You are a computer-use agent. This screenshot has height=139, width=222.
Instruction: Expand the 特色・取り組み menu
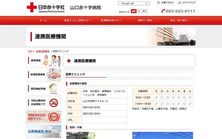click(x=178, y=21)
